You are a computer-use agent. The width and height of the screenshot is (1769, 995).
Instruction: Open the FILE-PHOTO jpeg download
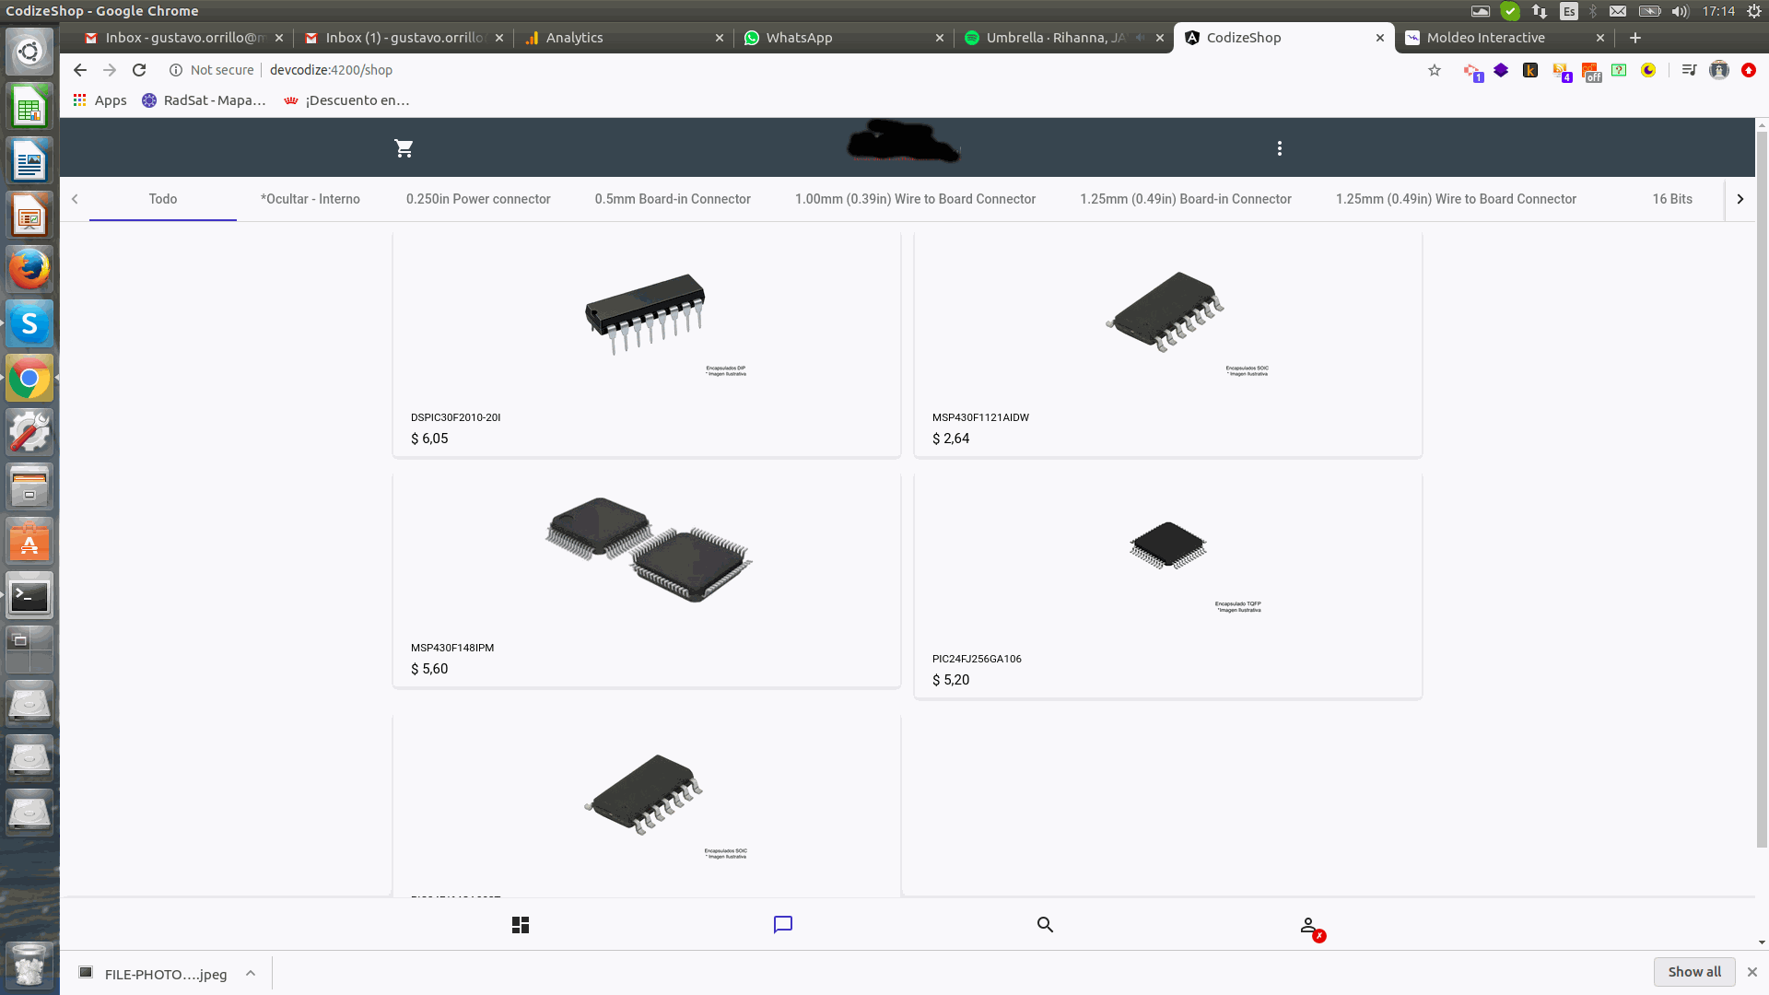coord(153,974)
